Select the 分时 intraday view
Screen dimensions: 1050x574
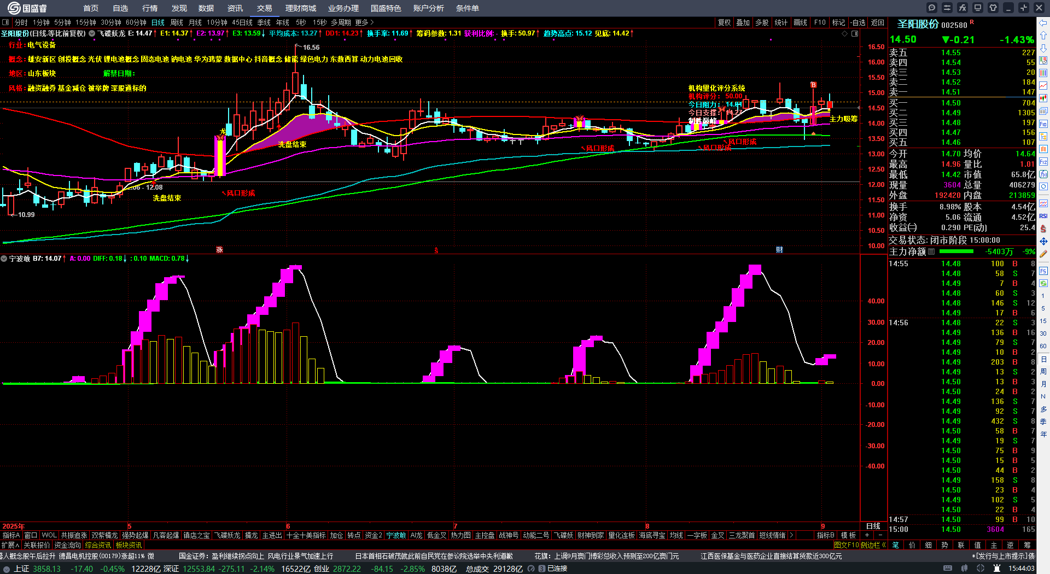[21, 22]
